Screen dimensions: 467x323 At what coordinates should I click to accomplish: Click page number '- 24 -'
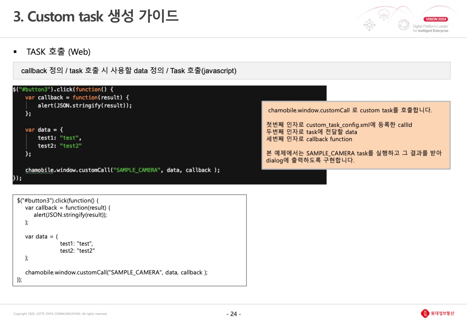click(x=233, y=314)
